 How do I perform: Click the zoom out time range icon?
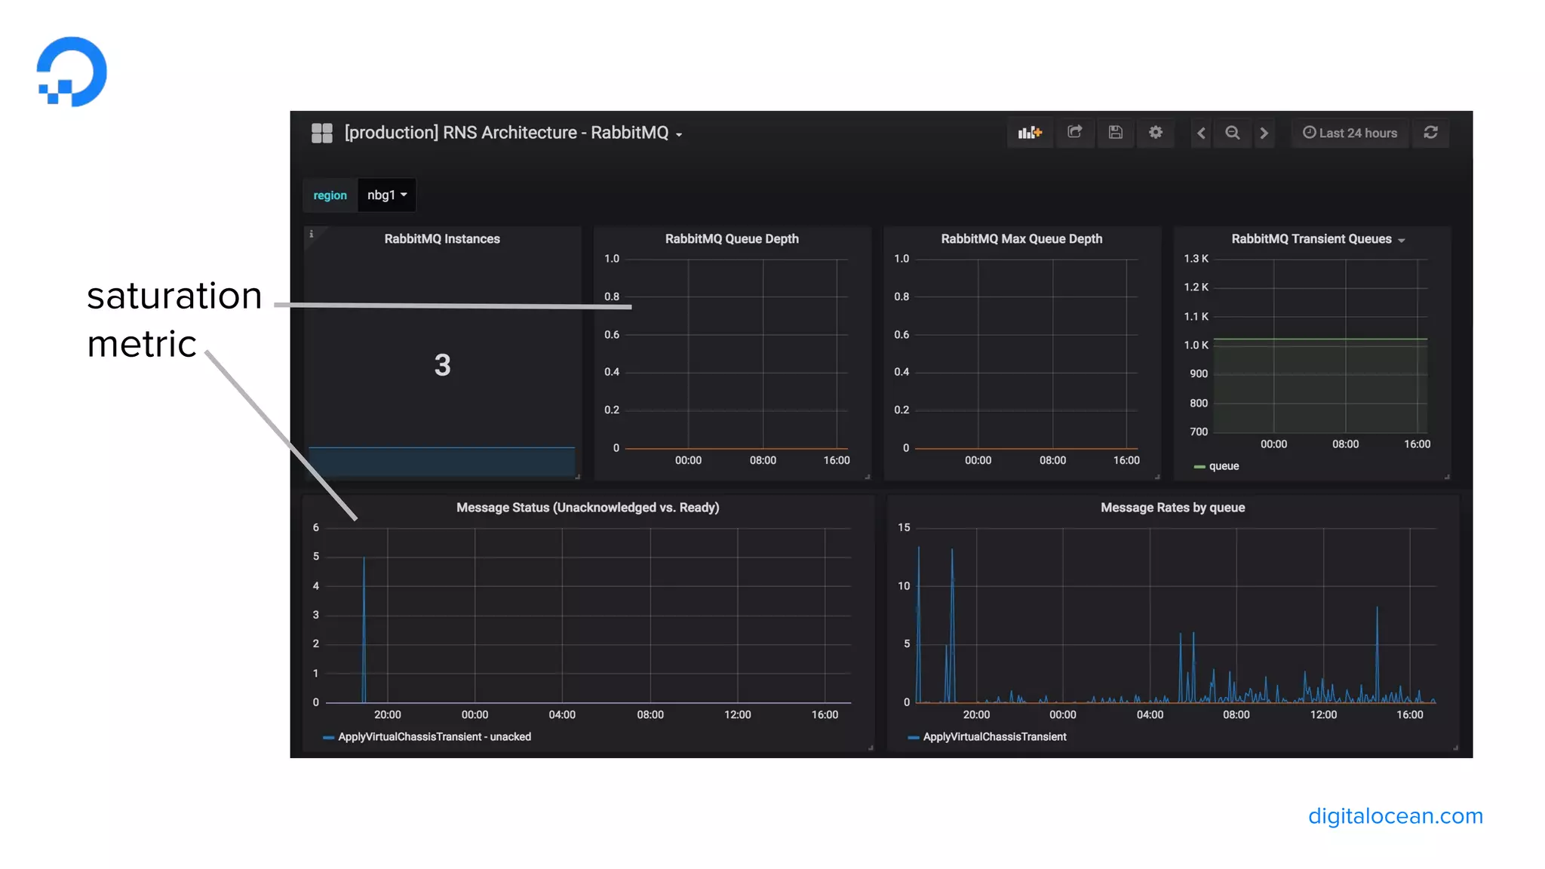(1232, 134)
